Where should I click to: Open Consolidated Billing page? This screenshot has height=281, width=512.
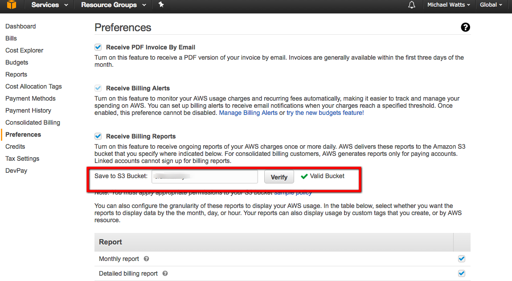click(33, 123)
